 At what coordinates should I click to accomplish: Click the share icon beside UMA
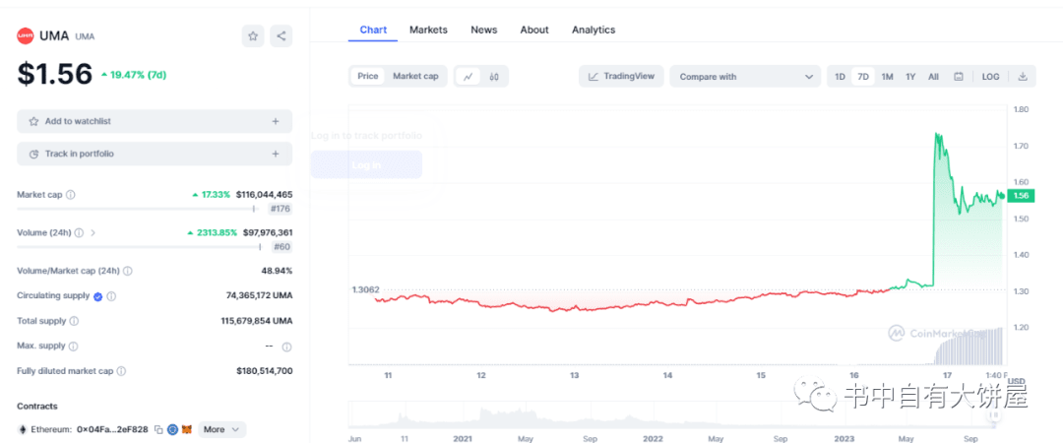pos(281,36)
